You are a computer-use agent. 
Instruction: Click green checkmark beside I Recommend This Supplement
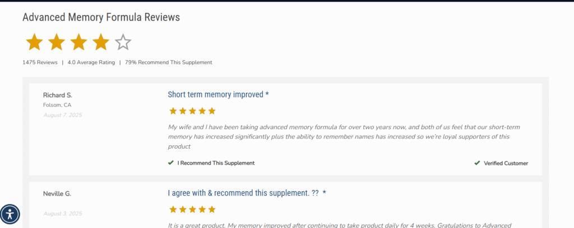(x=170, y=163)
